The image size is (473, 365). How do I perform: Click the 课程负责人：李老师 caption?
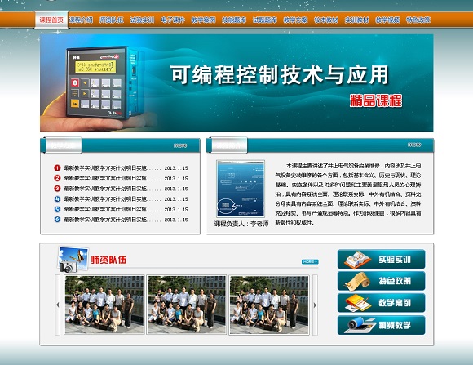(x=241, y=224)
